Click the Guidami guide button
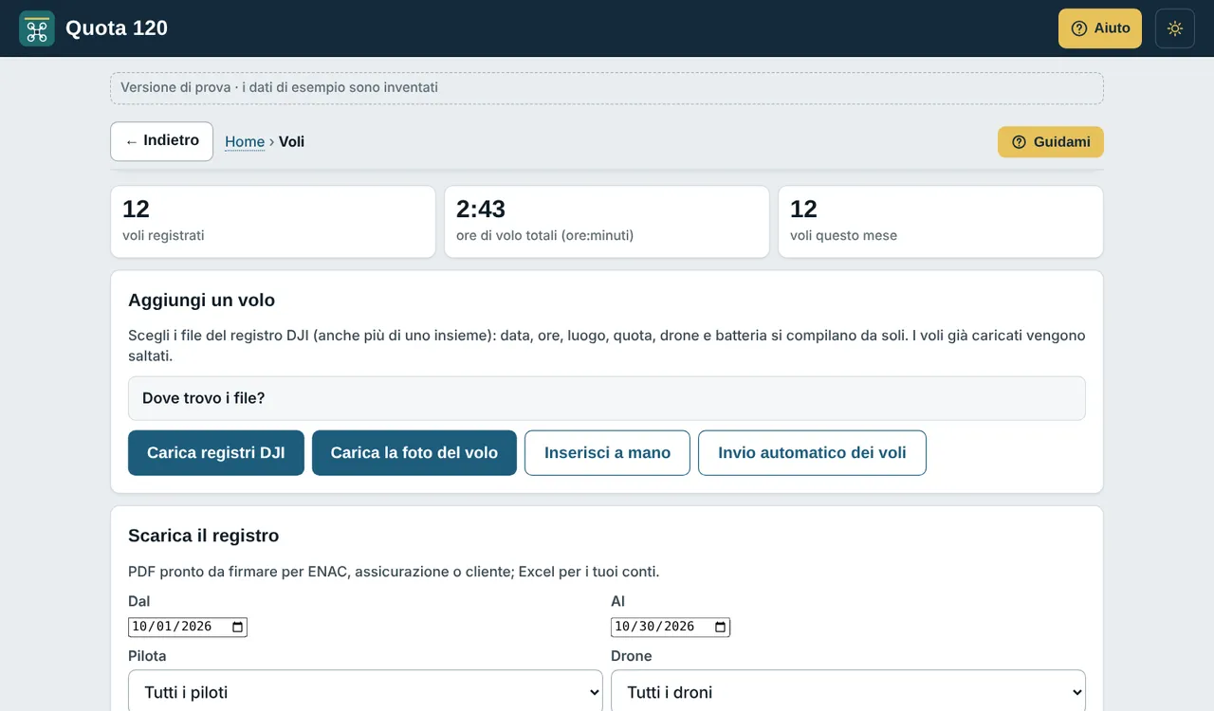This screenshot has width=1214, height=711. click(1051, 142)
